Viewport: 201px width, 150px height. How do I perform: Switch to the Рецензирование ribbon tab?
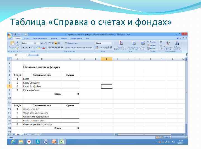tap(76, 38)
